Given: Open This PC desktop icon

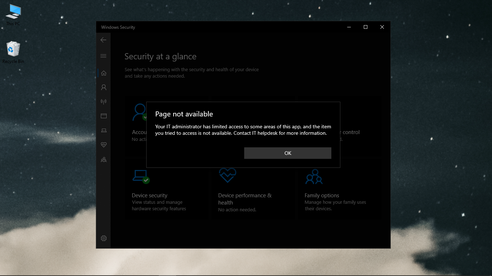Looking at the screenshot, I should click(x=13, y=15).
